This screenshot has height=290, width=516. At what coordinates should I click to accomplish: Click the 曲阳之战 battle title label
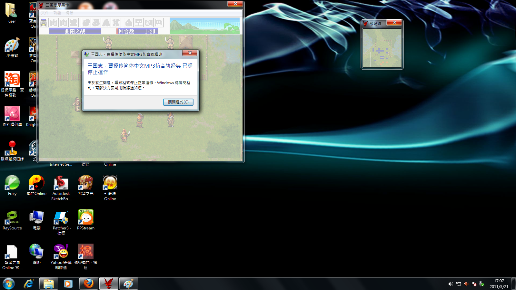(x=75, y=31)
